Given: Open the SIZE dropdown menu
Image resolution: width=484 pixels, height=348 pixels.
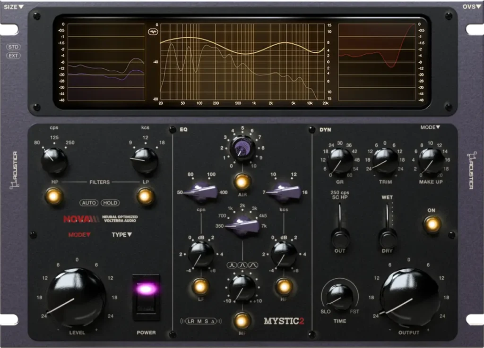Looking at the screenshot, I should [x=14, y=7].
